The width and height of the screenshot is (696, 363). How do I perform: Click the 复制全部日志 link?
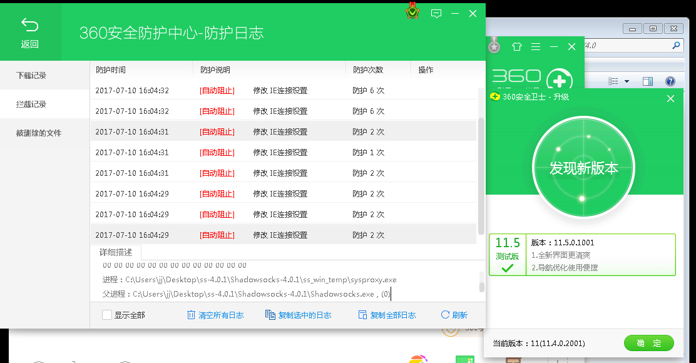pyautogui.click(x=393, y=315)
